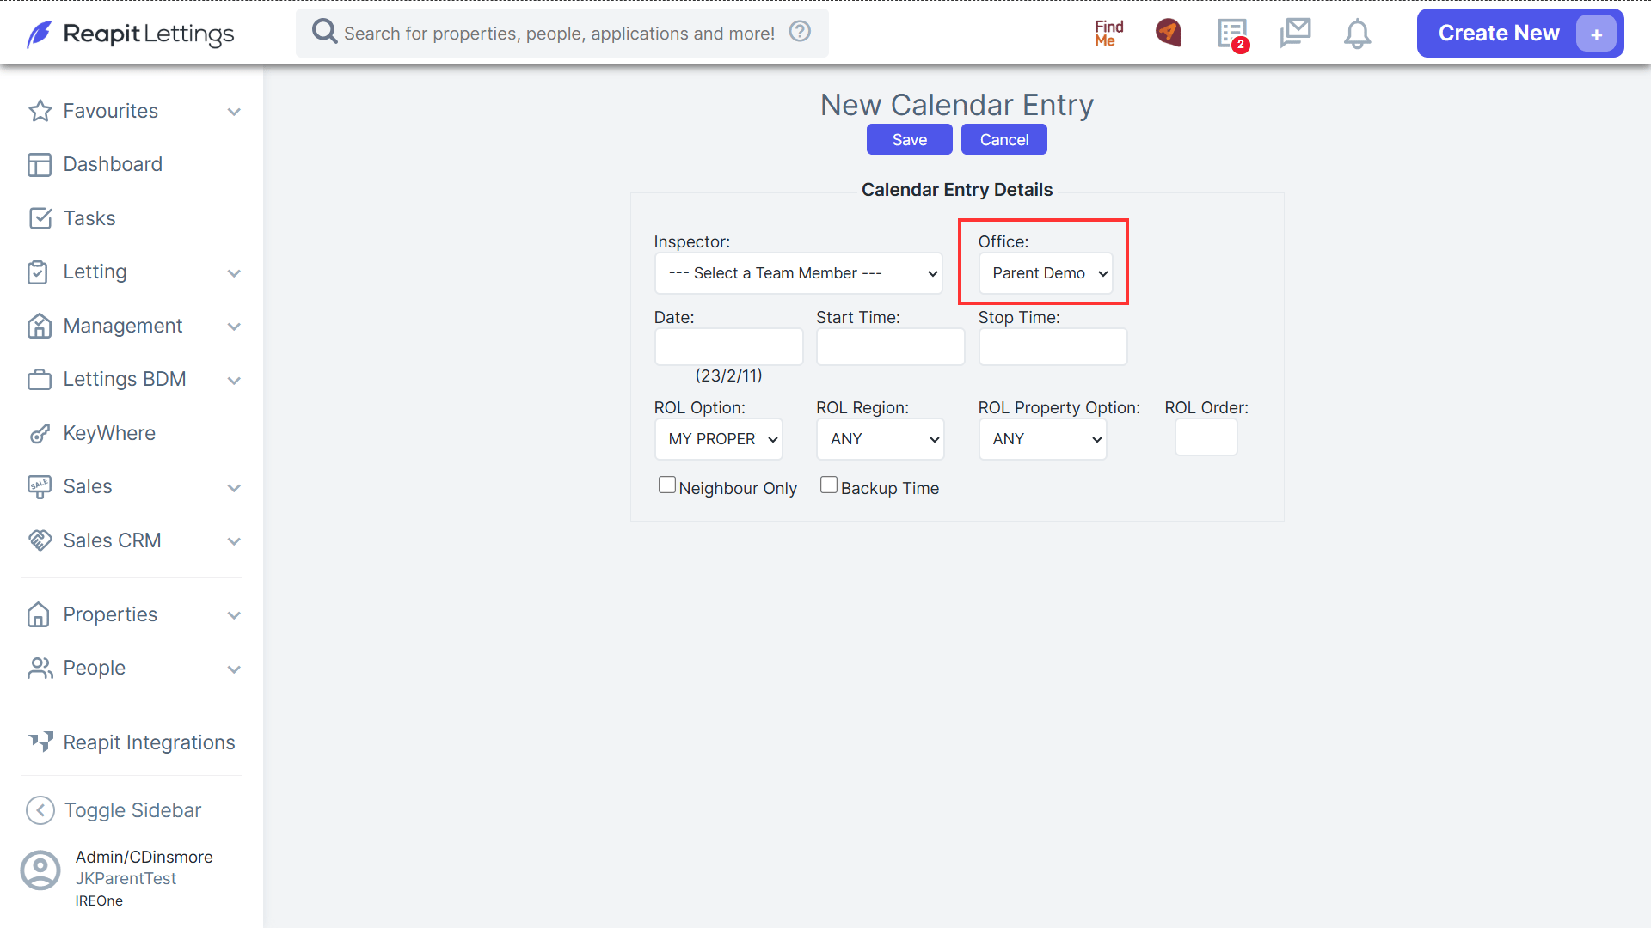Click the user profile avatar icon
Viewport: 1651px width, 928px height.
tap(40, 870)
